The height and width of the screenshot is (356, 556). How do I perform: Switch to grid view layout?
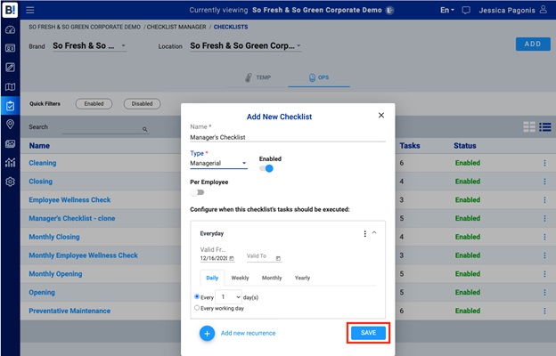click(x=529, y=126)
